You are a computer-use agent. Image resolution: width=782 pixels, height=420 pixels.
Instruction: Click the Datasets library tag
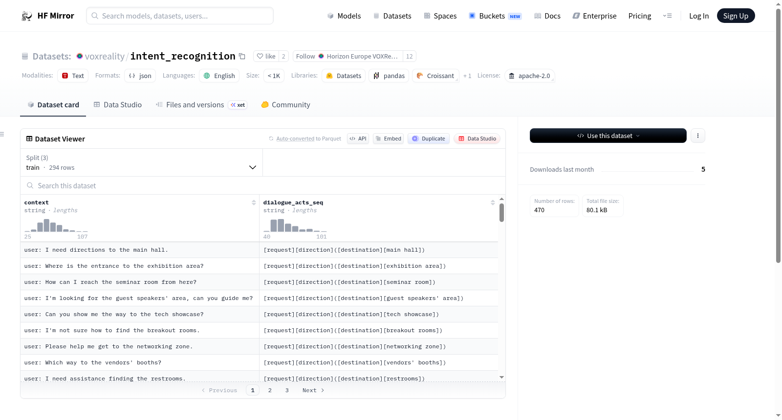[x=344, y=76]
